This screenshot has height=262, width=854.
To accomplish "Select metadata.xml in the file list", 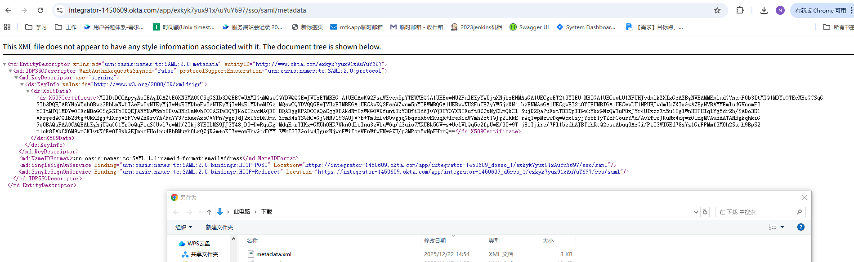I will tap(273, 254).
